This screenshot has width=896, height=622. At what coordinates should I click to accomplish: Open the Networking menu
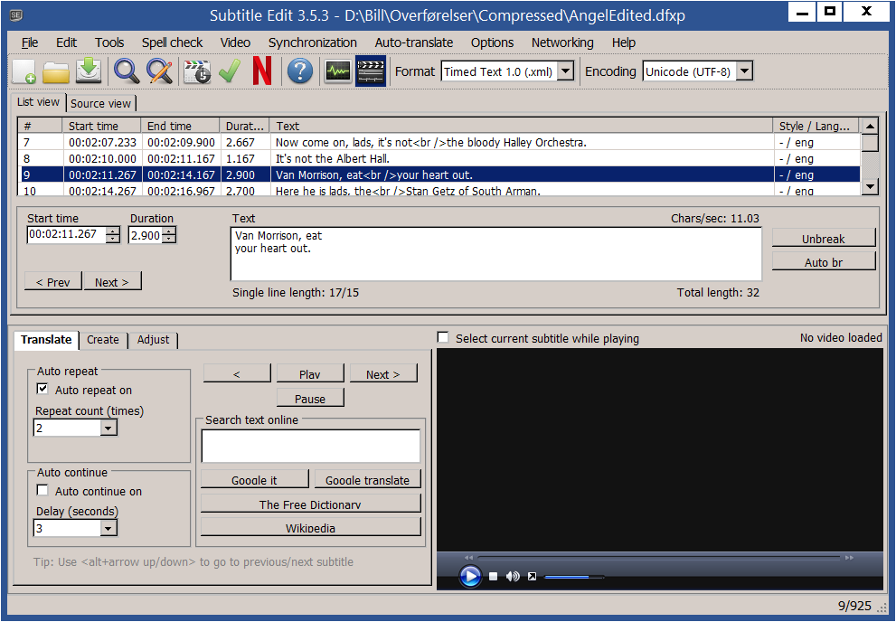562,42
